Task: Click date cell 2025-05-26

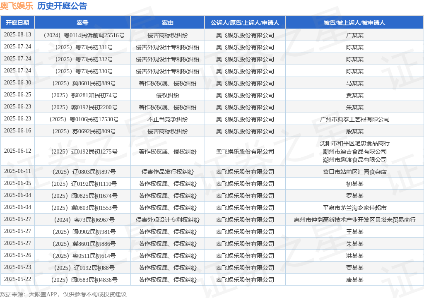Action: click(17, 255)
